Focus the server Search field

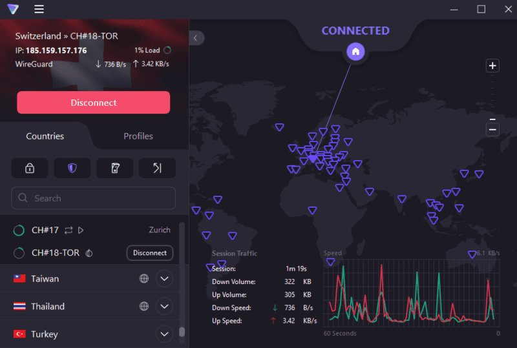(x=93, y=198)
